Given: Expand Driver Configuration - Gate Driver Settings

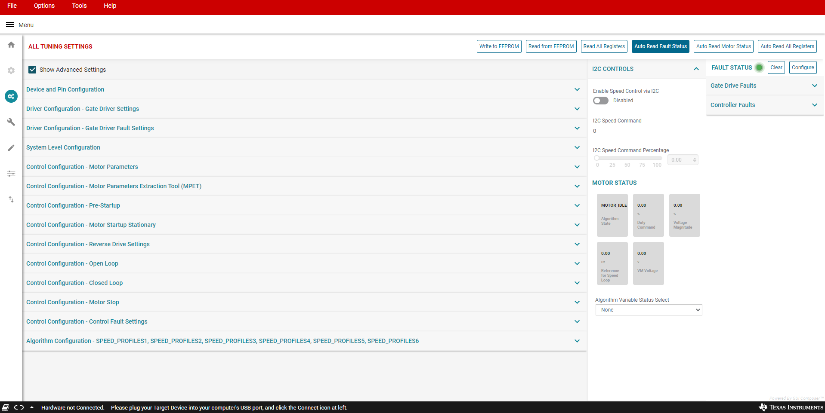Looking at the screenshot, I should click(x=577, y=109).
